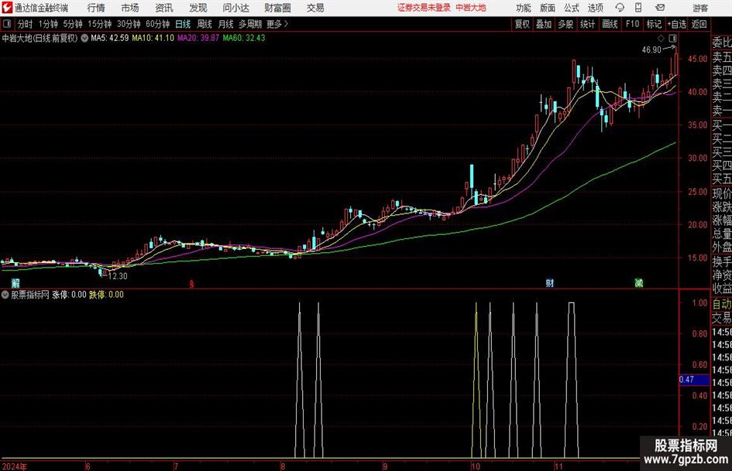
Task: Click the 多股 toolbar button
Action: (x=565, y=24)
